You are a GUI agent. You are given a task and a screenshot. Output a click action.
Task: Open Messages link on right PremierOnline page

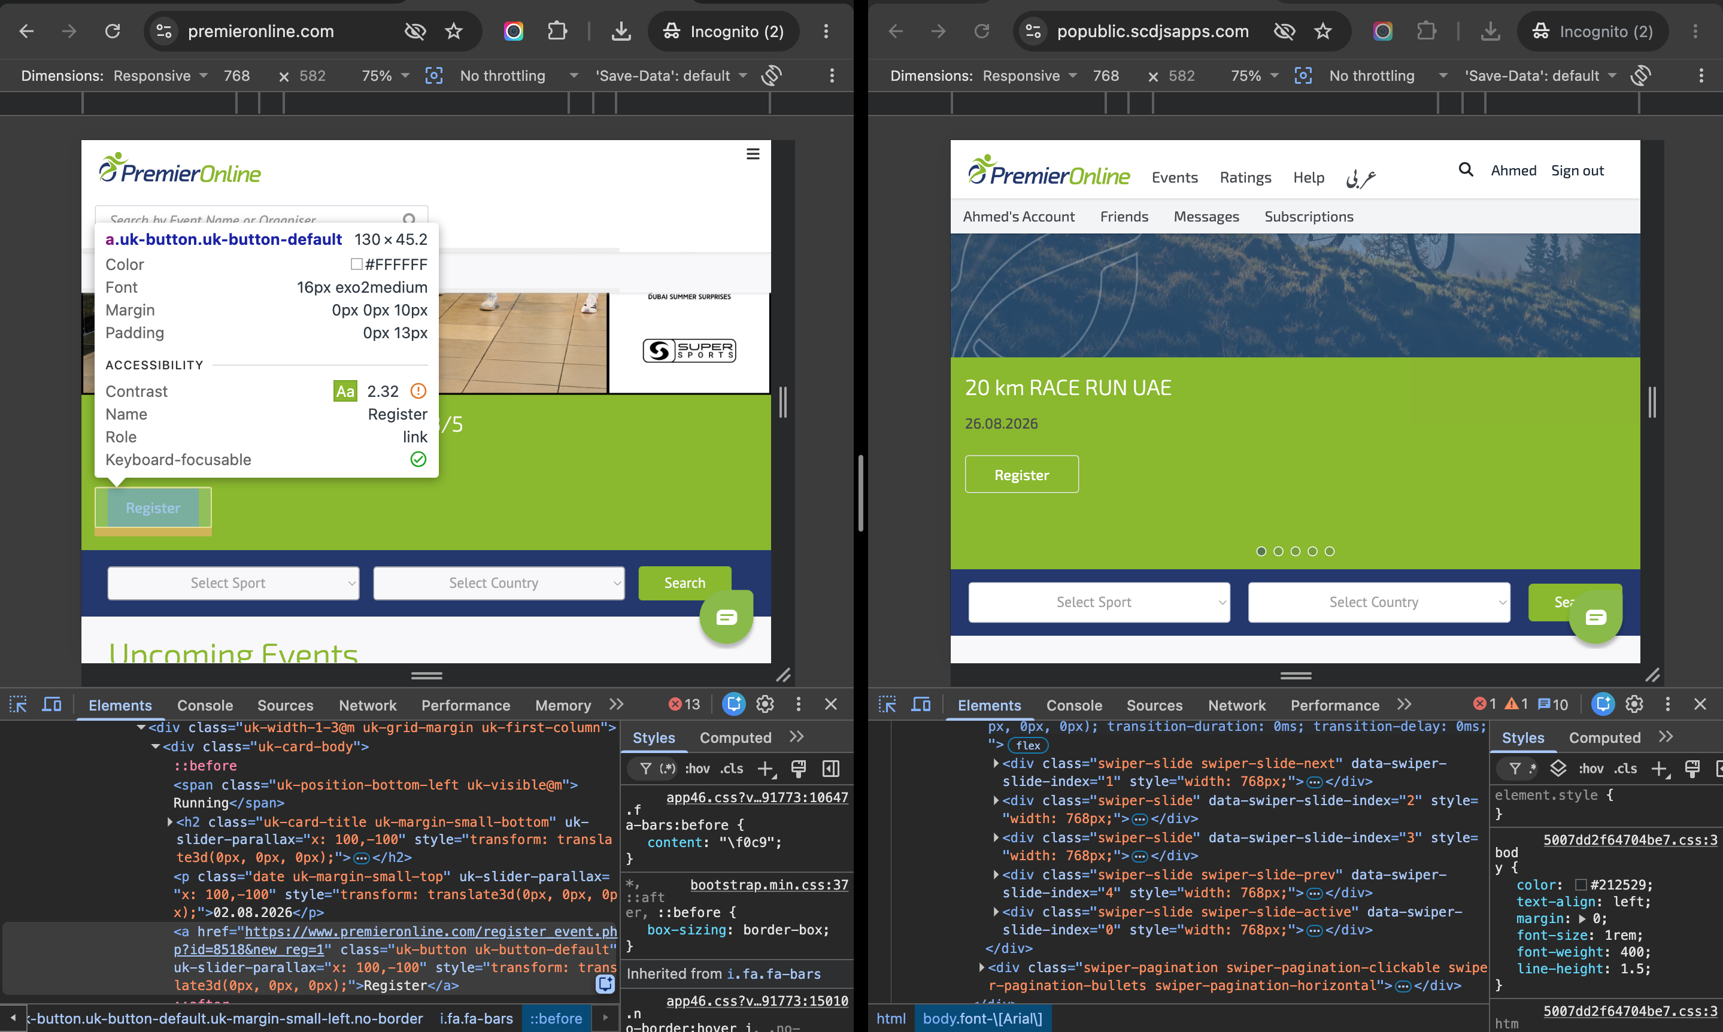pyautogui.click(x=1206, y=216)
